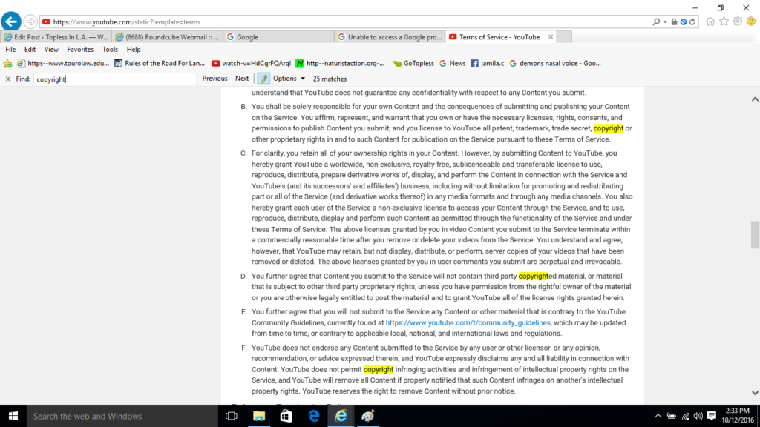The width and height of the screenshot is (760, 427).
Task: Close the Terms of Service - YouTube tab
Action: [x=551, y=37]
